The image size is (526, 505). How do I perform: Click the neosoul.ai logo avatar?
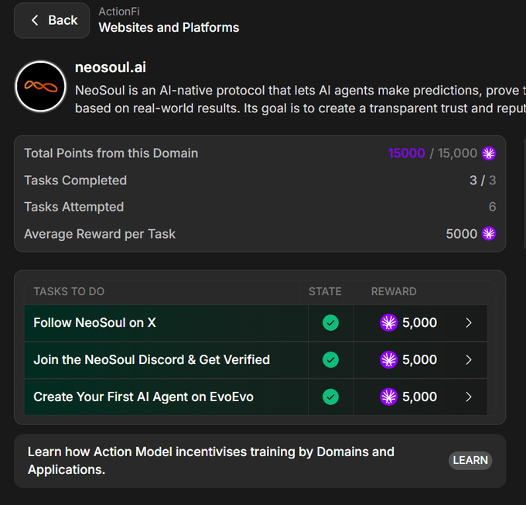(40, 87)
